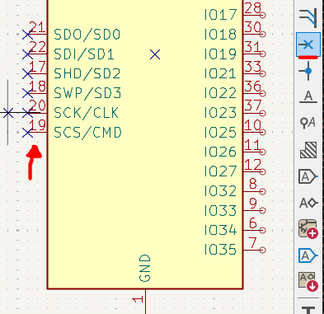This screenshot has width=324, height=314.
Task: Select the Add sheet pin tool
Action: click(x=308, y=255)
